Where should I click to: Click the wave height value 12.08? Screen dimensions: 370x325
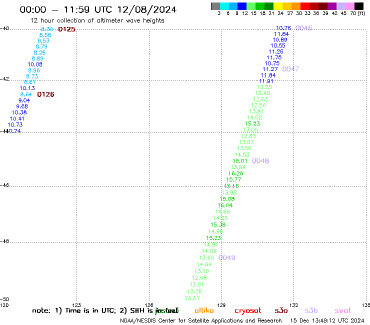coord(199,278)
